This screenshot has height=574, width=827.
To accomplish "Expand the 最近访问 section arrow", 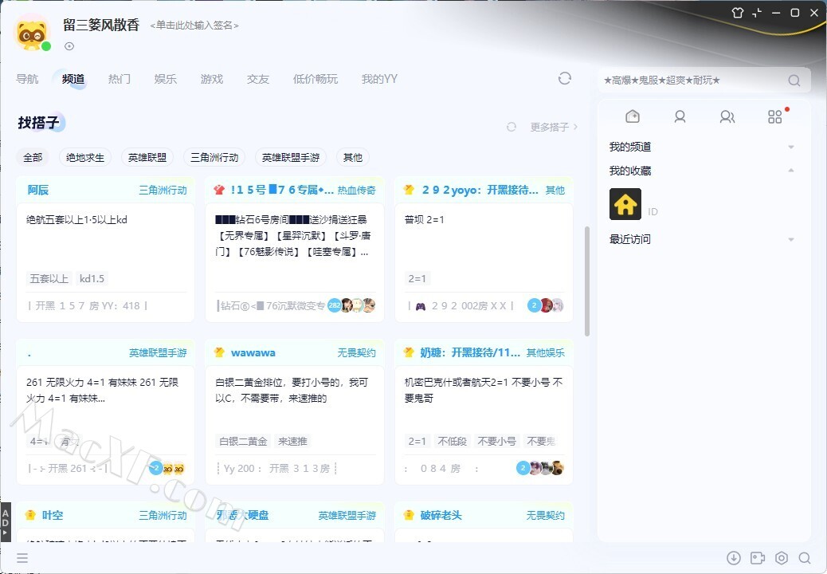I will pos(791,239).
